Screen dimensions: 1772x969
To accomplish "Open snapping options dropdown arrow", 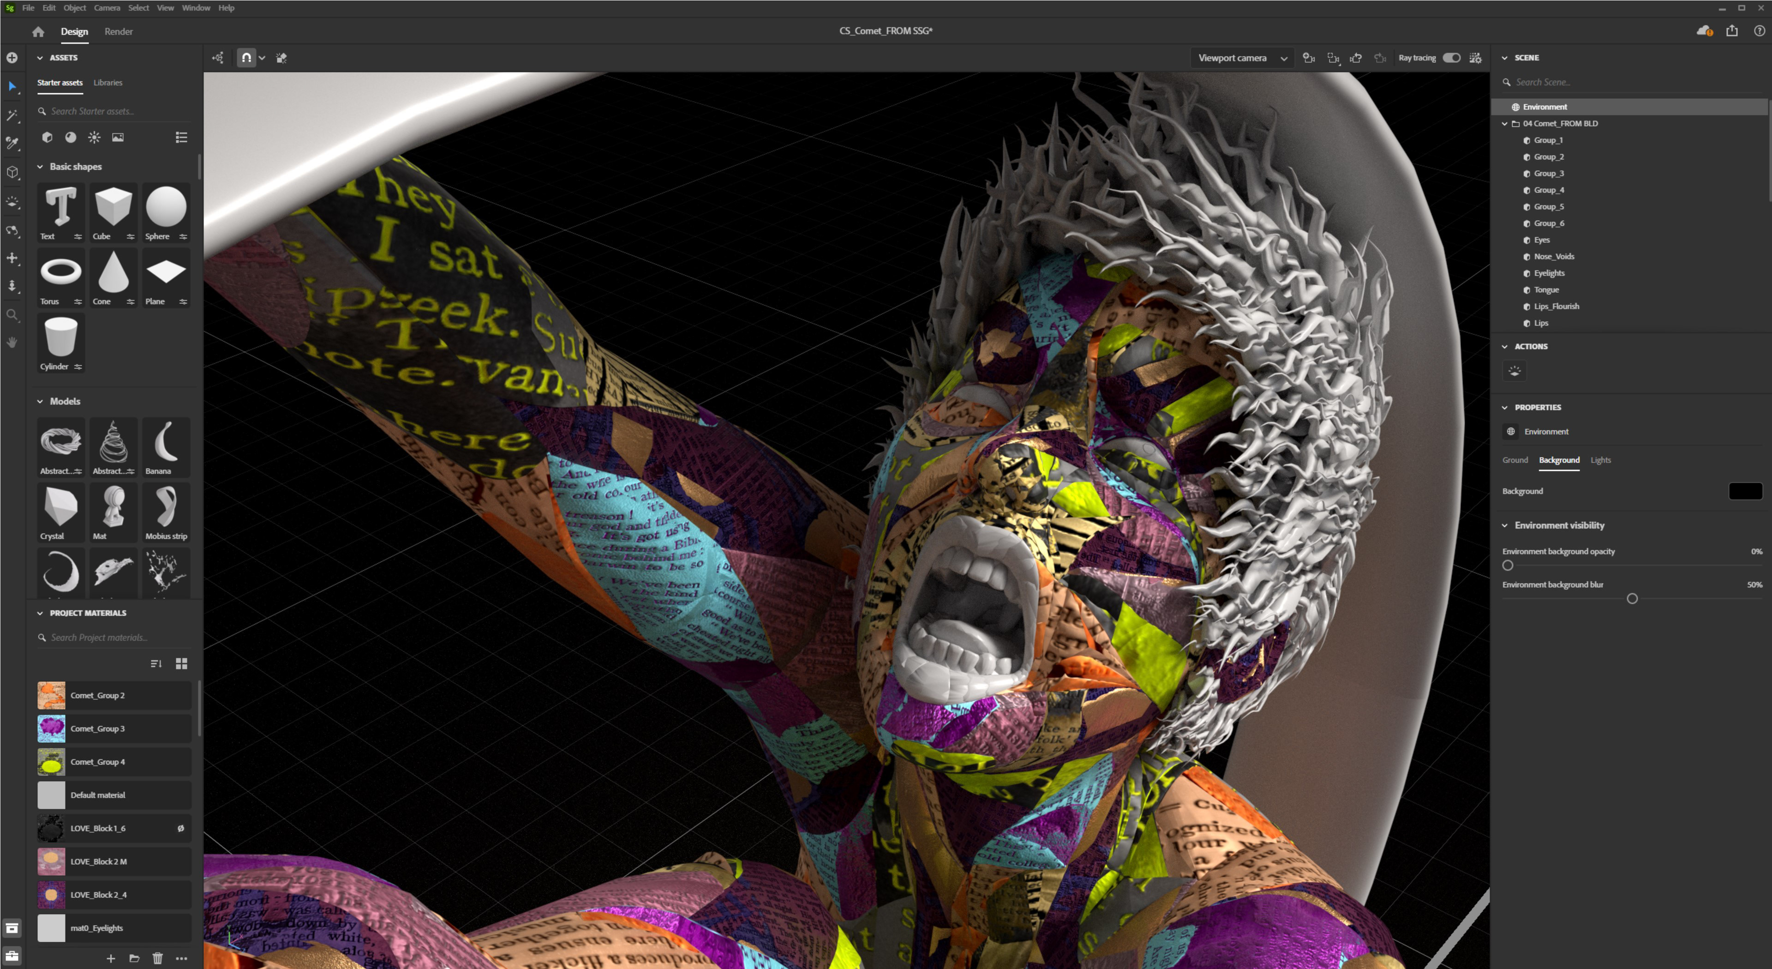I will point(262,58).
